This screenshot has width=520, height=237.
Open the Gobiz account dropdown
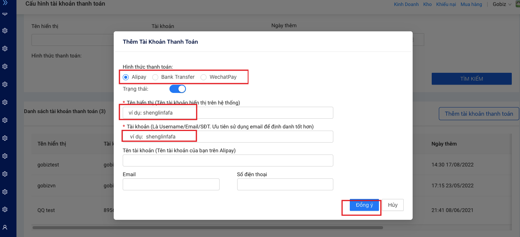[x=502, y=4]
